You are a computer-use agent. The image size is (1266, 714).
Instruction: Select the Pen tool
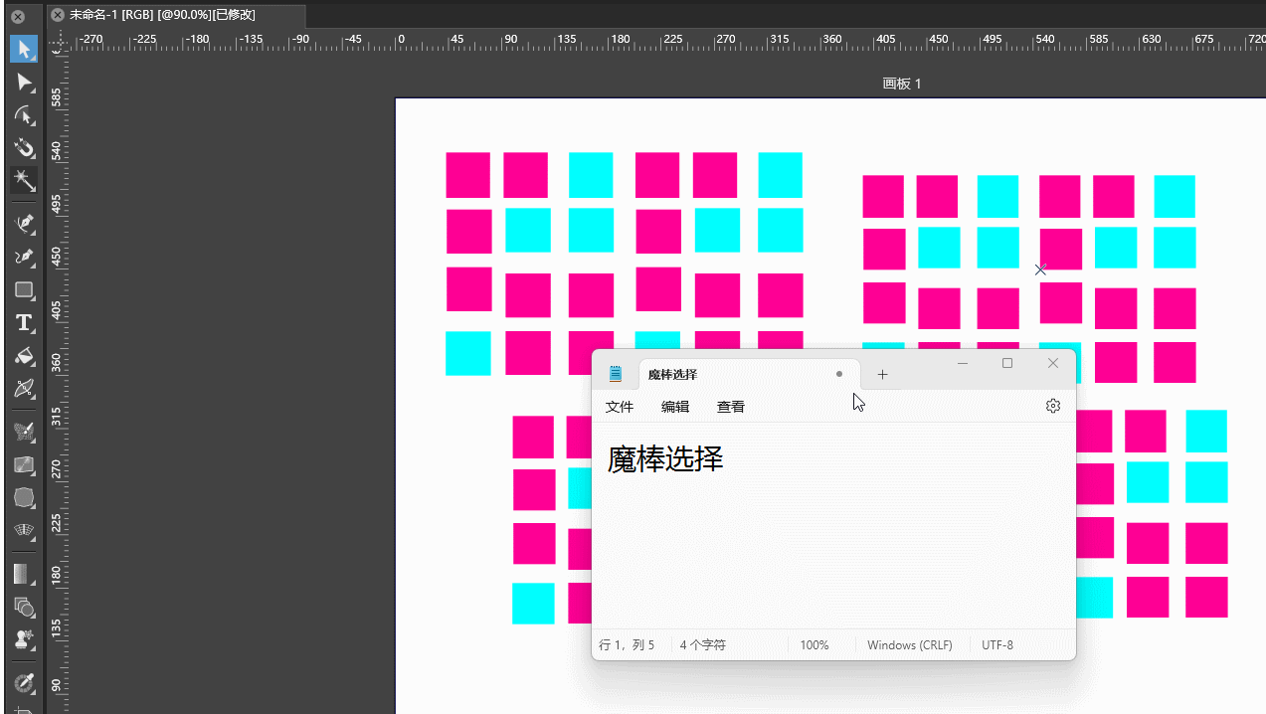click(24, 224)
